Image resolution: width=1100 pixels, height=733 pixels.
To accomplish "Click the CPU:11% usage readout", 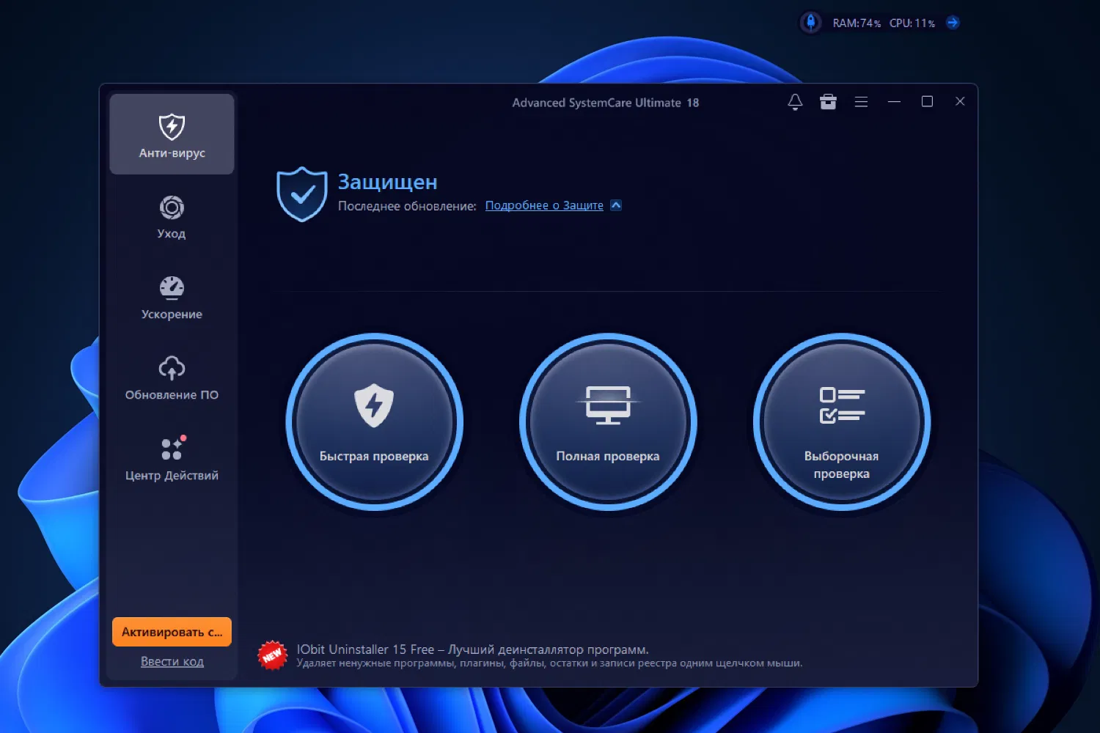I will point(912,23).
